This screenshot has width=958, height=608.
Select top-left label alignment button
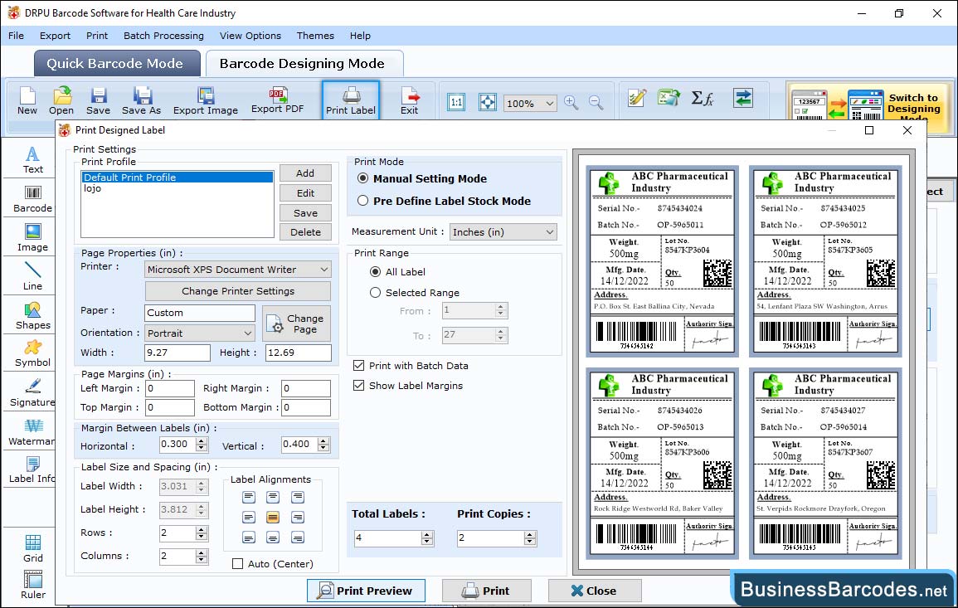pyautogui.click(x=249, y=498)
